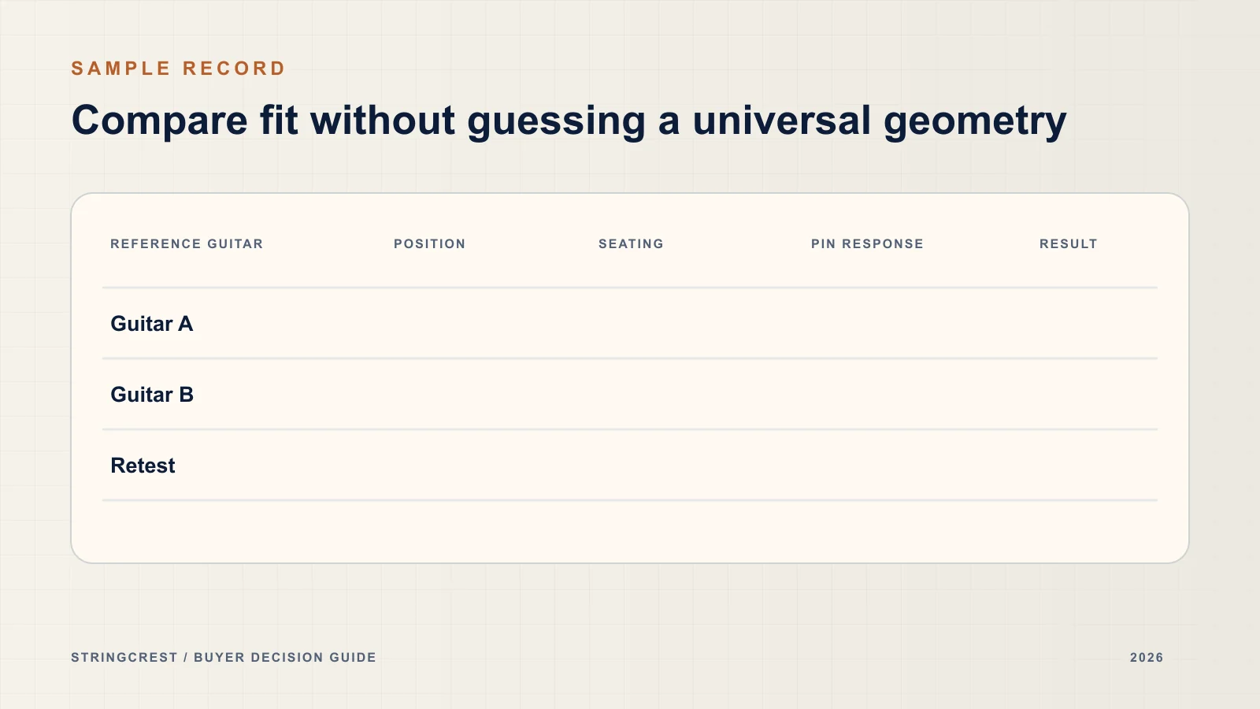
Task: Click the SEATING column header
Action: (x=631, y=244)
